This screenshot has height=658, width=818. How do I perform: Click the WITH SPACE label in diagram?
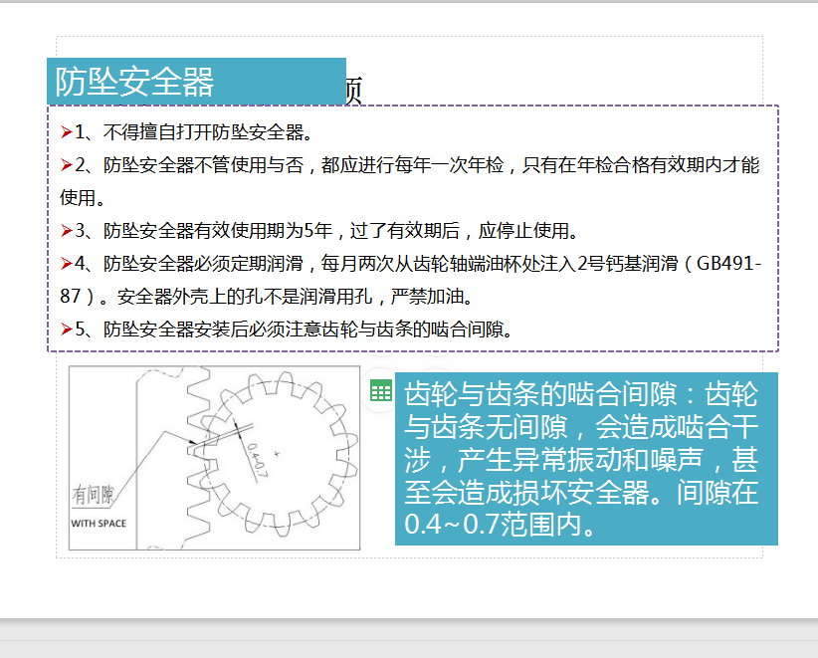point(99,523)
